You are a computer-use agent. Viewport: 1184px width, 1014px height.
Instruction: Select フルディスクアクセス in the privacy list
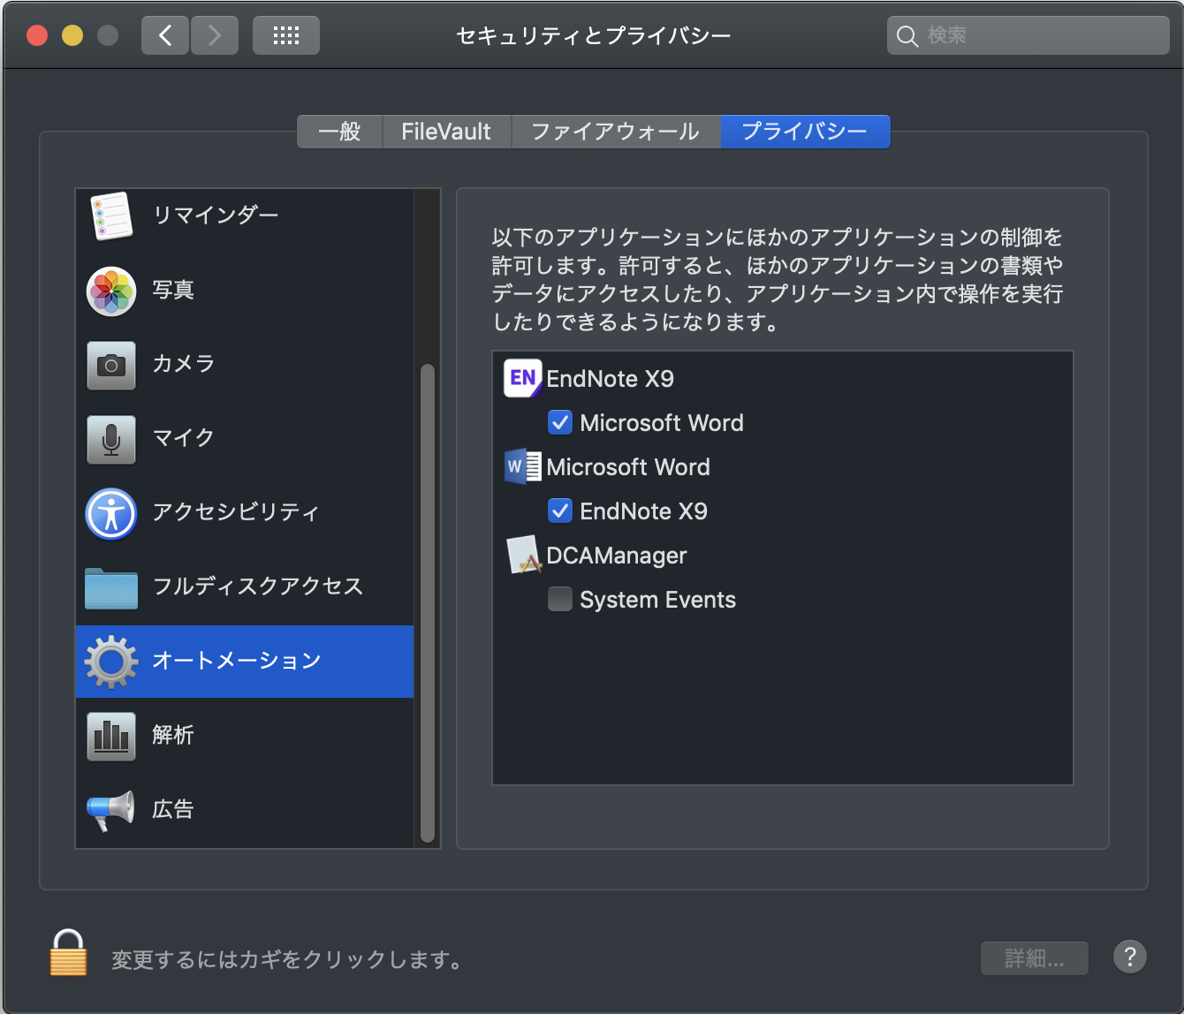[x=245, y=587]
